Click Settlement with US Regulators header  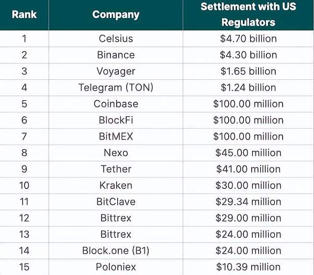[248, 15]
